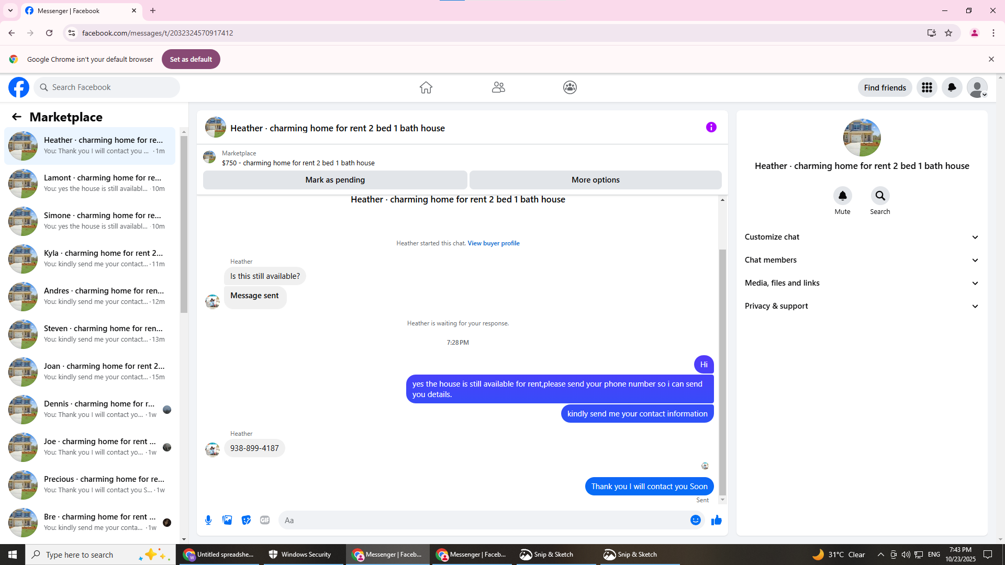Expand Privacy & support section
Viewport: 1005px width, 565px height.
click(862, 306)
